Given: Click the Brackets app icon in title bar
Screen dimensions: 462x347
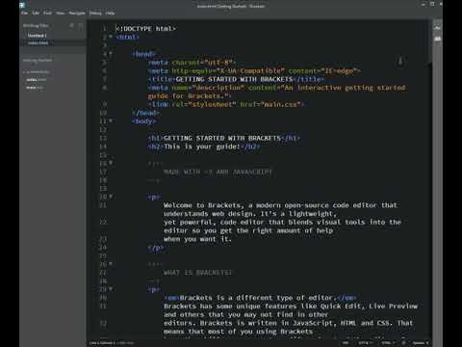Looking at the screenshot, I should (22, 5).
